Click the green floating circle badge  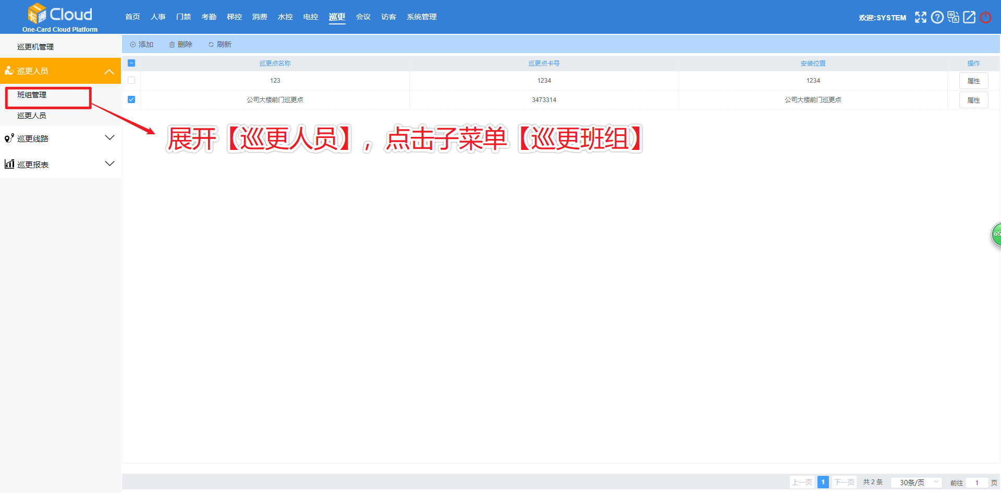click(996, 234)
